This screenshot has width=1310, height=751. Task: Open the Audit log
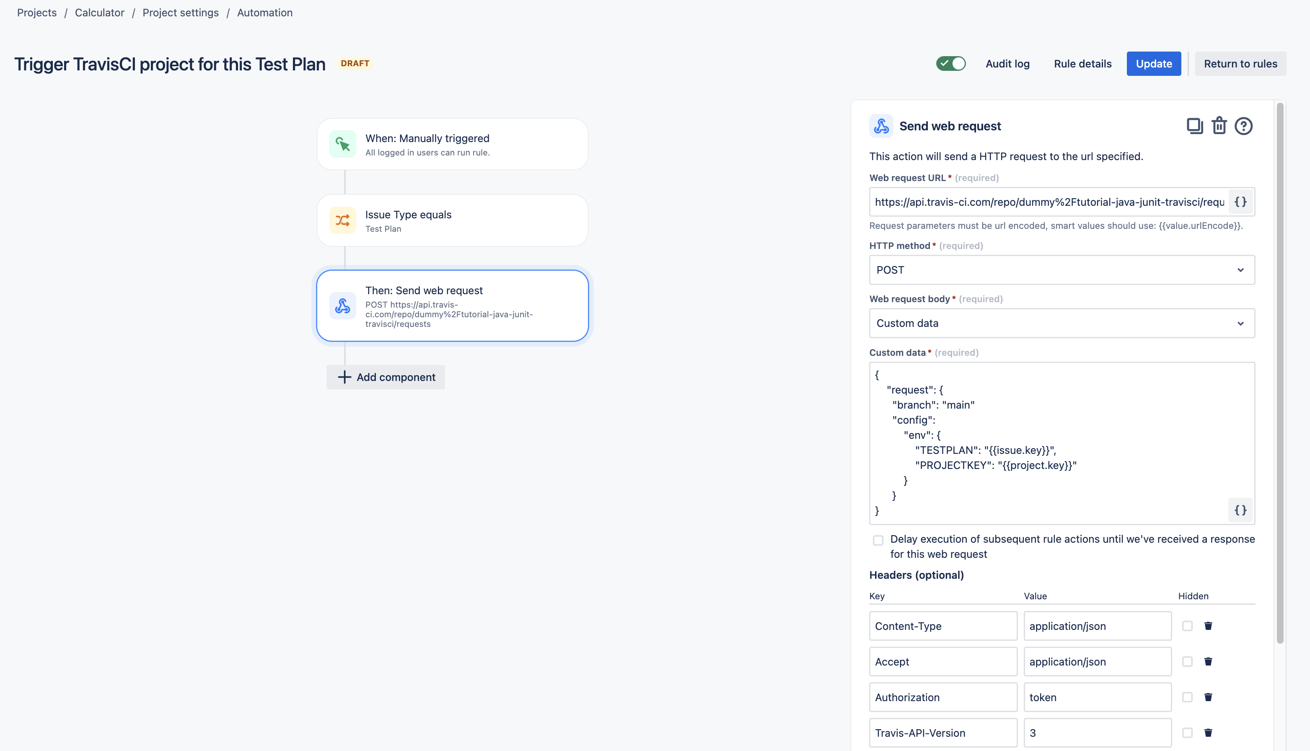pos(1007,63)
